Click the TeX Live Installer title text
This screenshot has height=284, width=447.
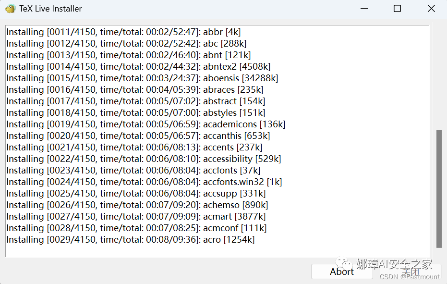[x=50, y=9]
